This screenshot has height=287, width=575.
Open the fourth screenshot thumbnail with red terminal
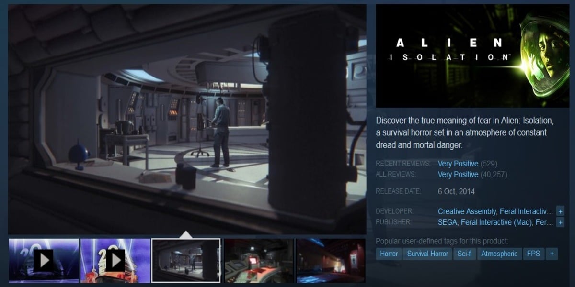259,260
